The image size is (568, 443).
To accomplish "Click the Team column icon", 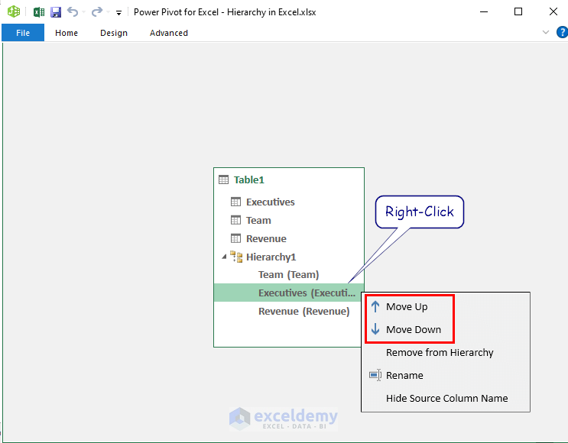I will [x=235, y=220].
